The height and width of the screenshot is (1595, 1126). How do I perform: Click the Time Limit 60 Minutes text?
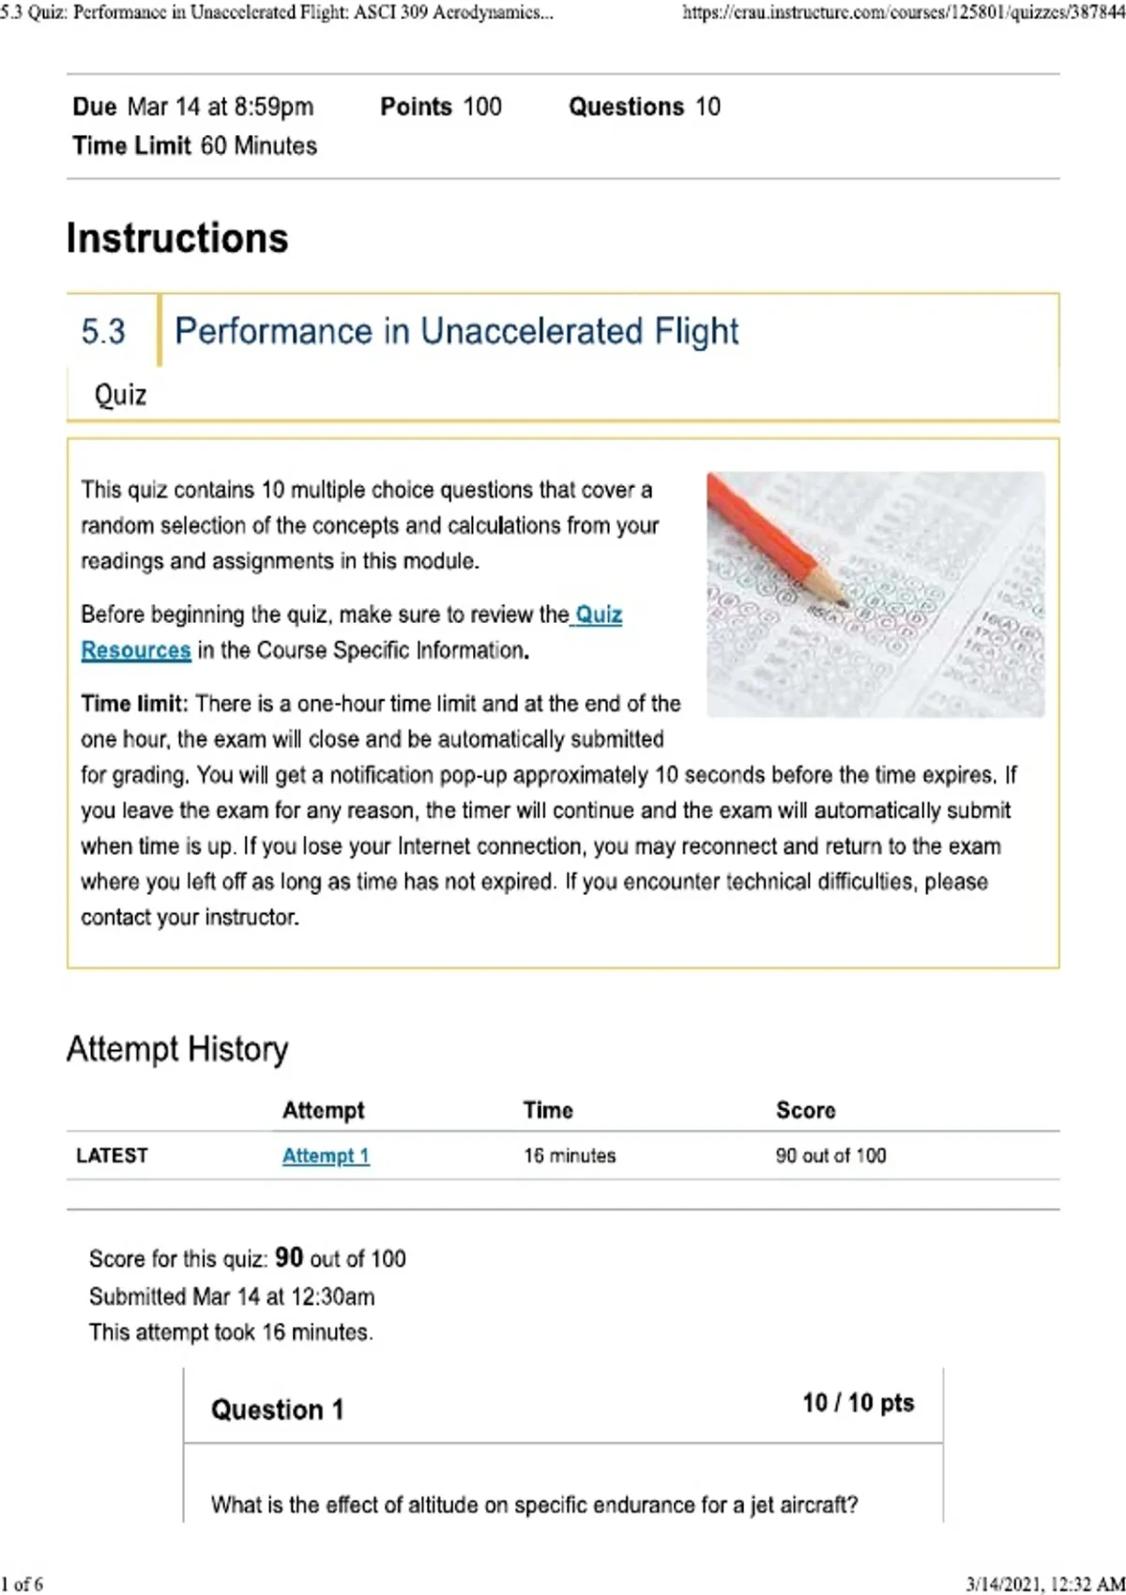pos(195,146)
